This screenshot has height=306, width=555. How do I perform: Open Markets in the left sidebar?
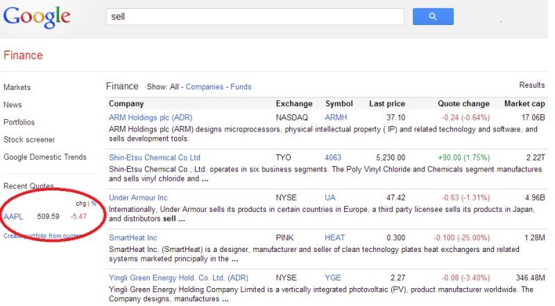(17, 87)
